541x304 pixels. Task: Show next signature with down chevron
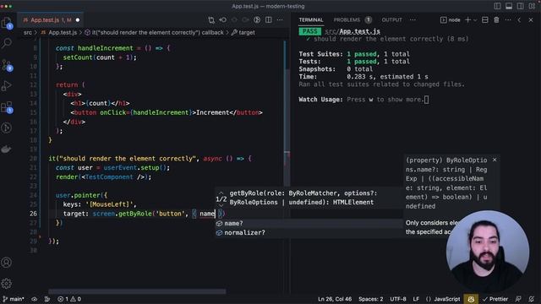(x=221, y=205)
